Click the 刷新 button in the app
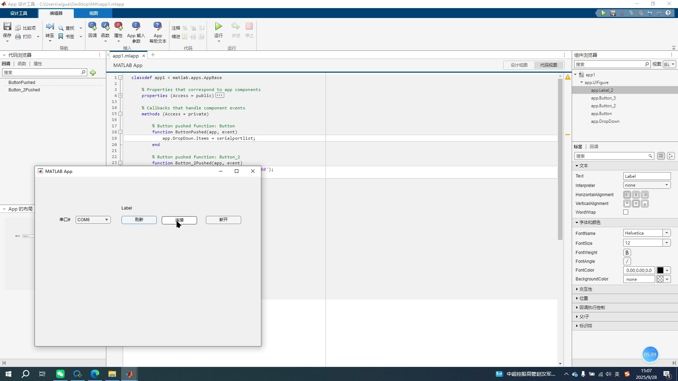The width and height of the screenshot is (678, 381). coord(139,220)
